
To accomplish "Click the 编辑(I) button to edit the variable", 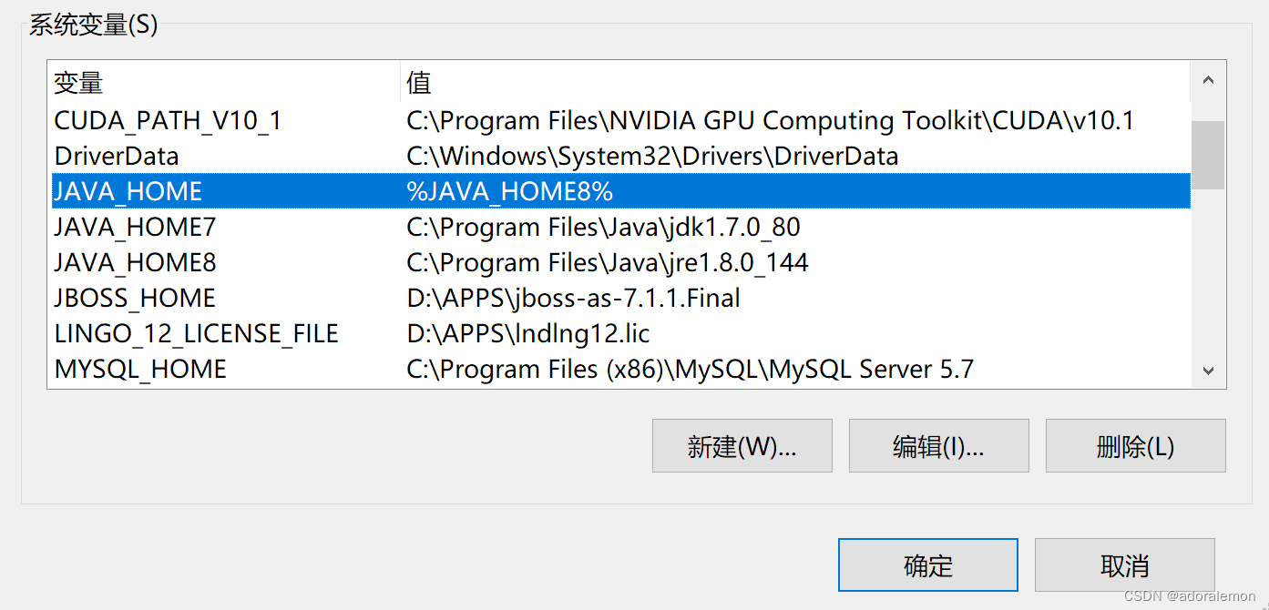I will click(938, 445).
